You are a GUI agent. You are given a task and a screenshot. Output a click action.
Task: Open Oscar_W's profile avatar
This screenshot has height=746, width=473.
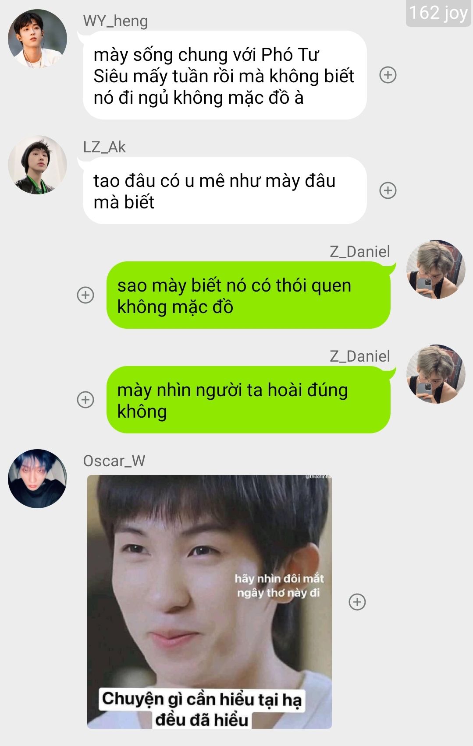[38, 479]
